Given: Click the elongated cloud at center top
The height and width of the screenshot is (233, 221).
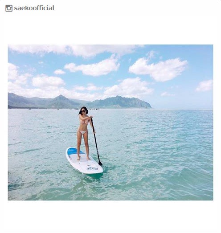Looking at the screenshot, I should click(x=92, y=67).
